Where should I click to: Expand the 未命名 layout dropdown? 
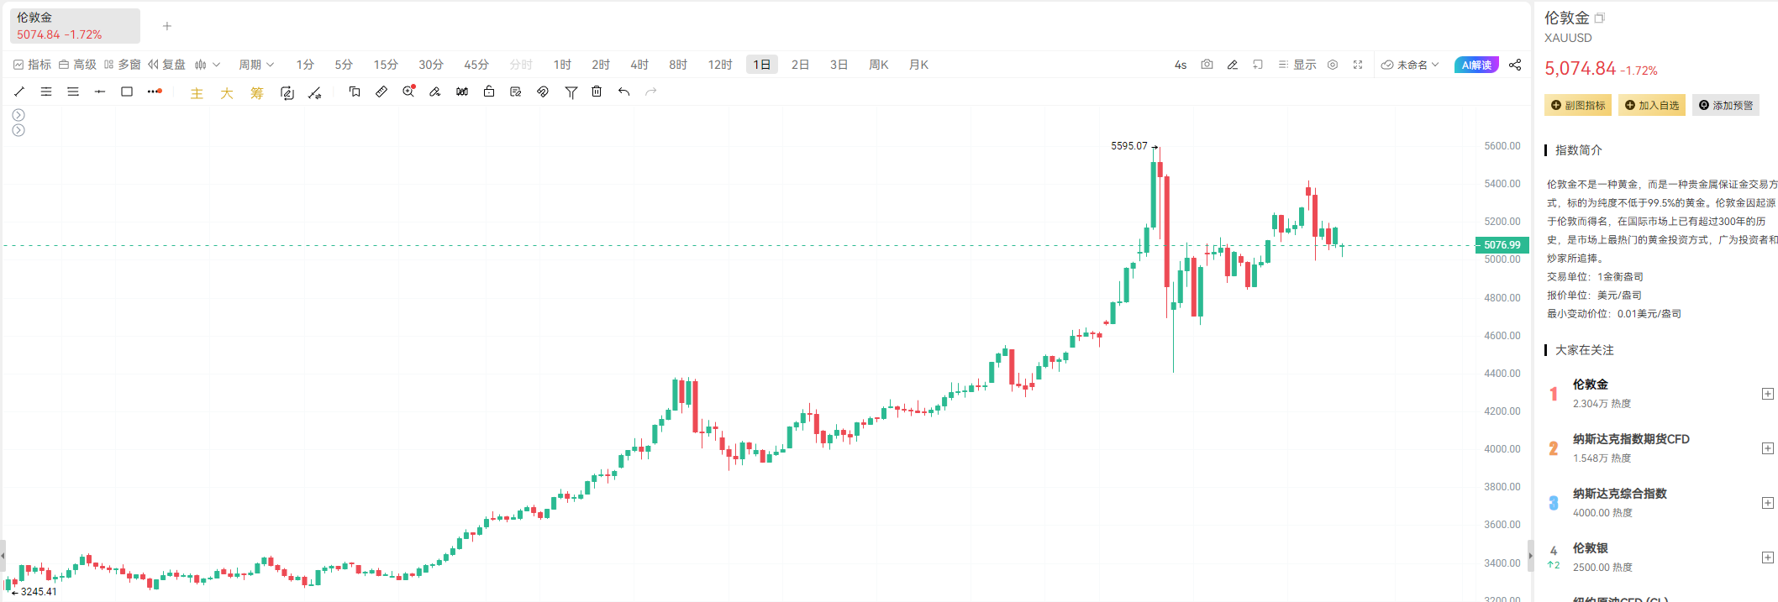pos(1410,65)
